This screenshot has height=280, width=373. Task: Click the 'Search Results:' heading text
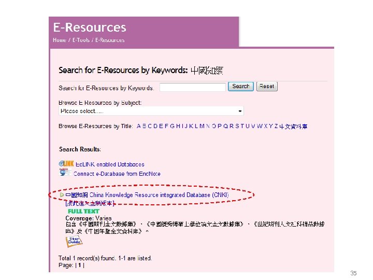[x=80, y=149]
